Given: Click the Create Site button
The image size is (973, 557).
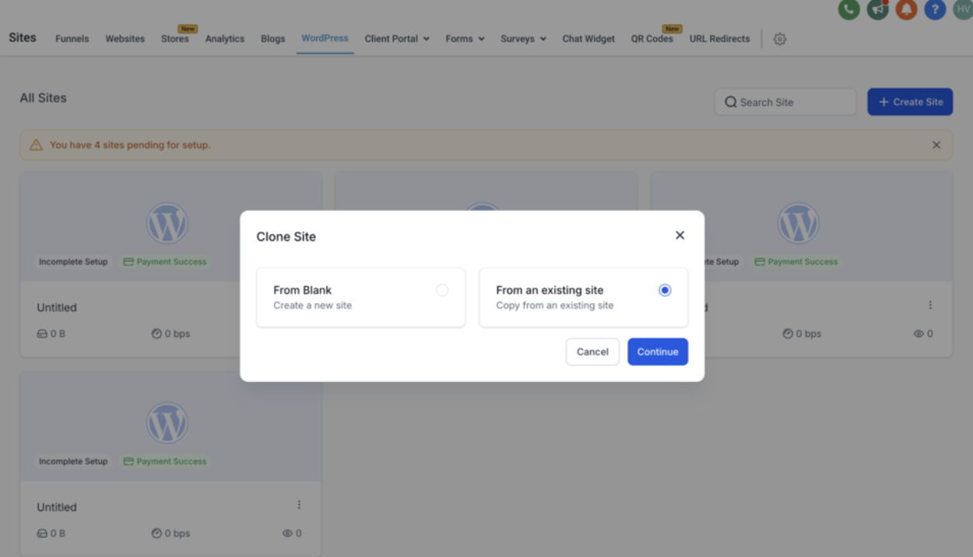Looking at the screenshot, I should 910,102.
